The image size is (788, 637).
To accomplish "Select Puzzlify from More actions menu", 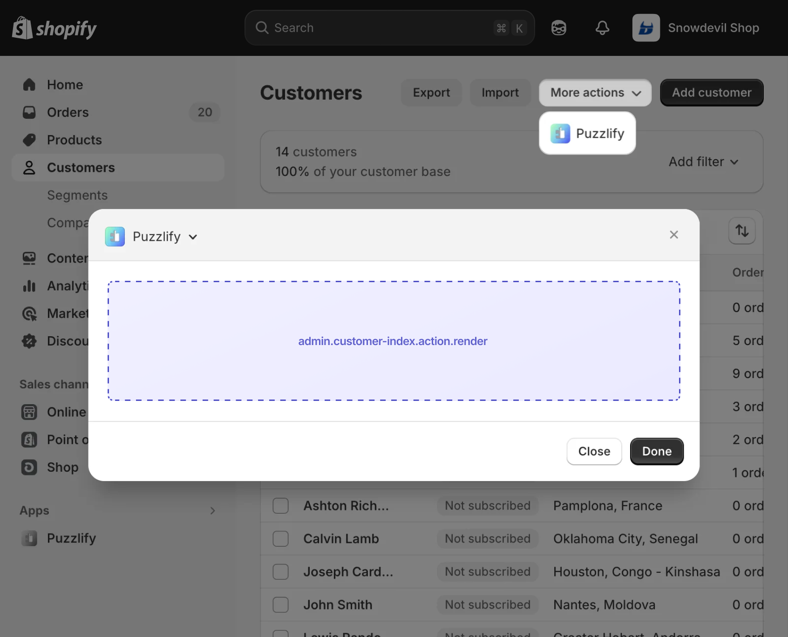I will click(x=587, y=134).
